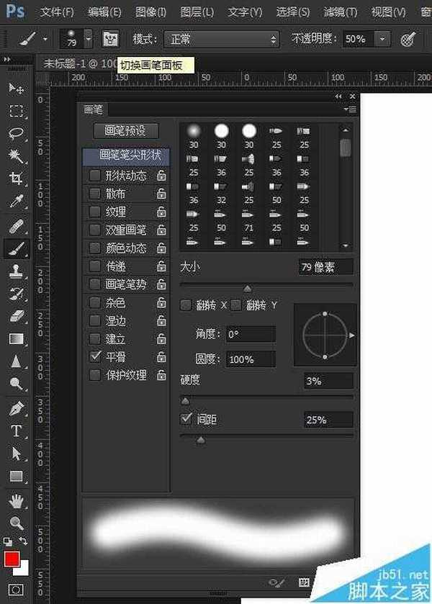Enable the 形状动态 checkbox
This screenshot has height=604, width=432.
coord(95,176)
